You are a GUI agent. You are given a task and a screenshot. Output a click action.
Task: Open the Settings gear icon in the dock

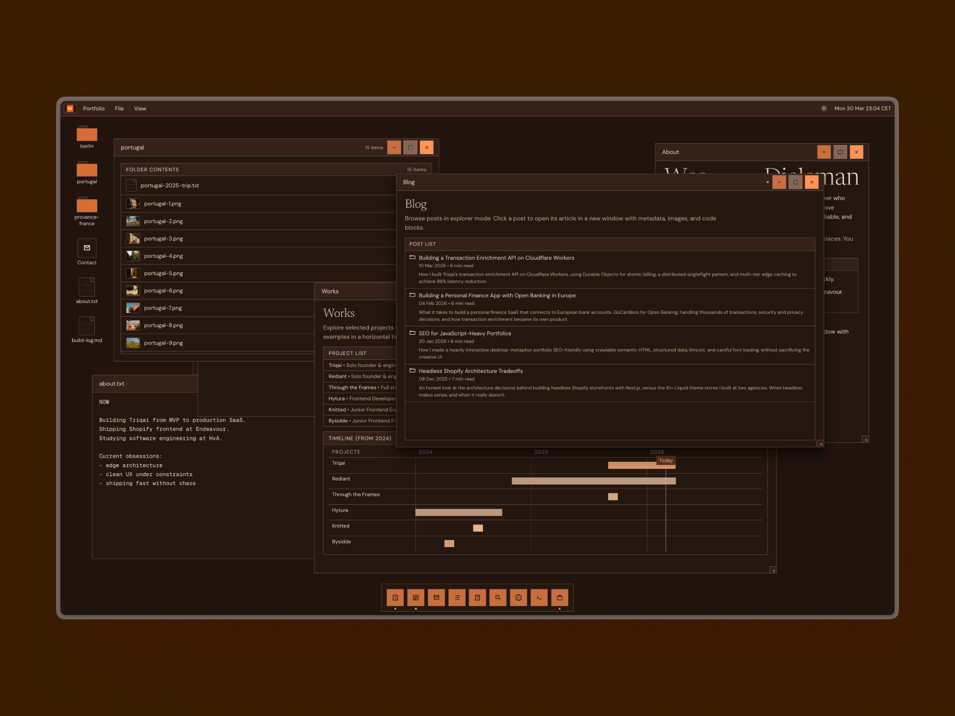click(518, 597)
